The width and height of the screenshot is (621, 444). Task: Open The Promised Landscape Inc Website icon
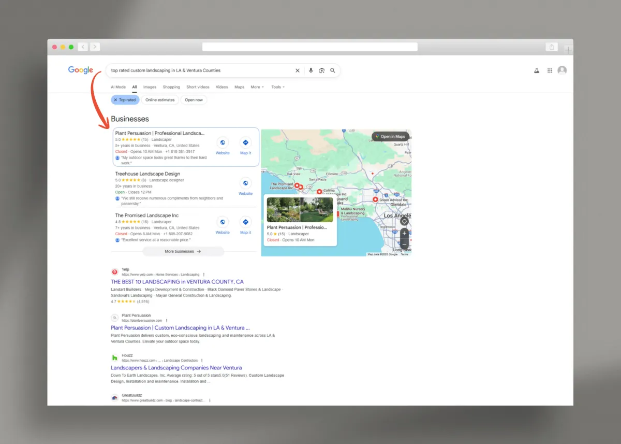pyautogui.click(x=223, y=222)
